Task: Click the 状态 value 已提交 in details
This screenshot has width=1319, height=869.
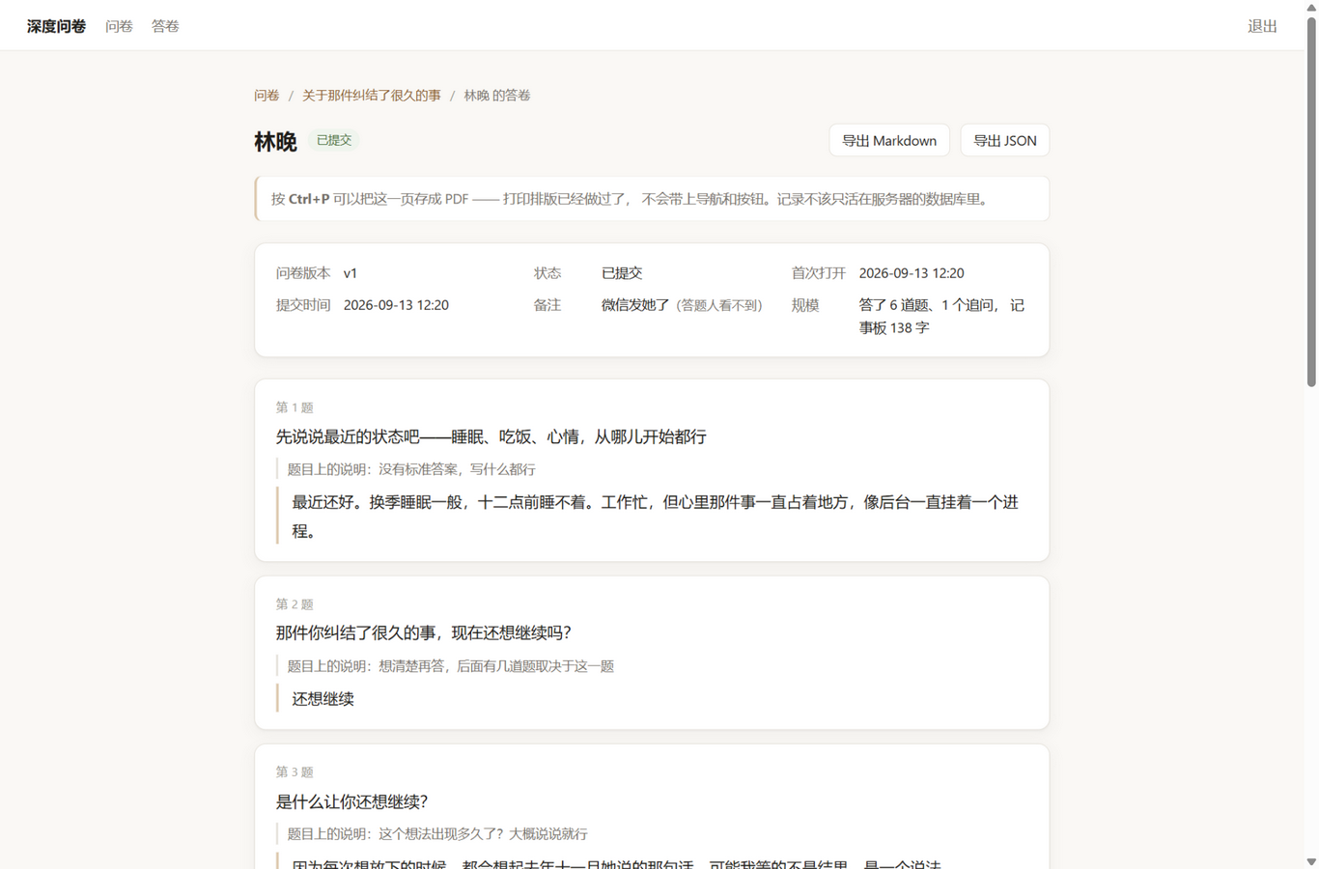Action: tap(622, 273)
